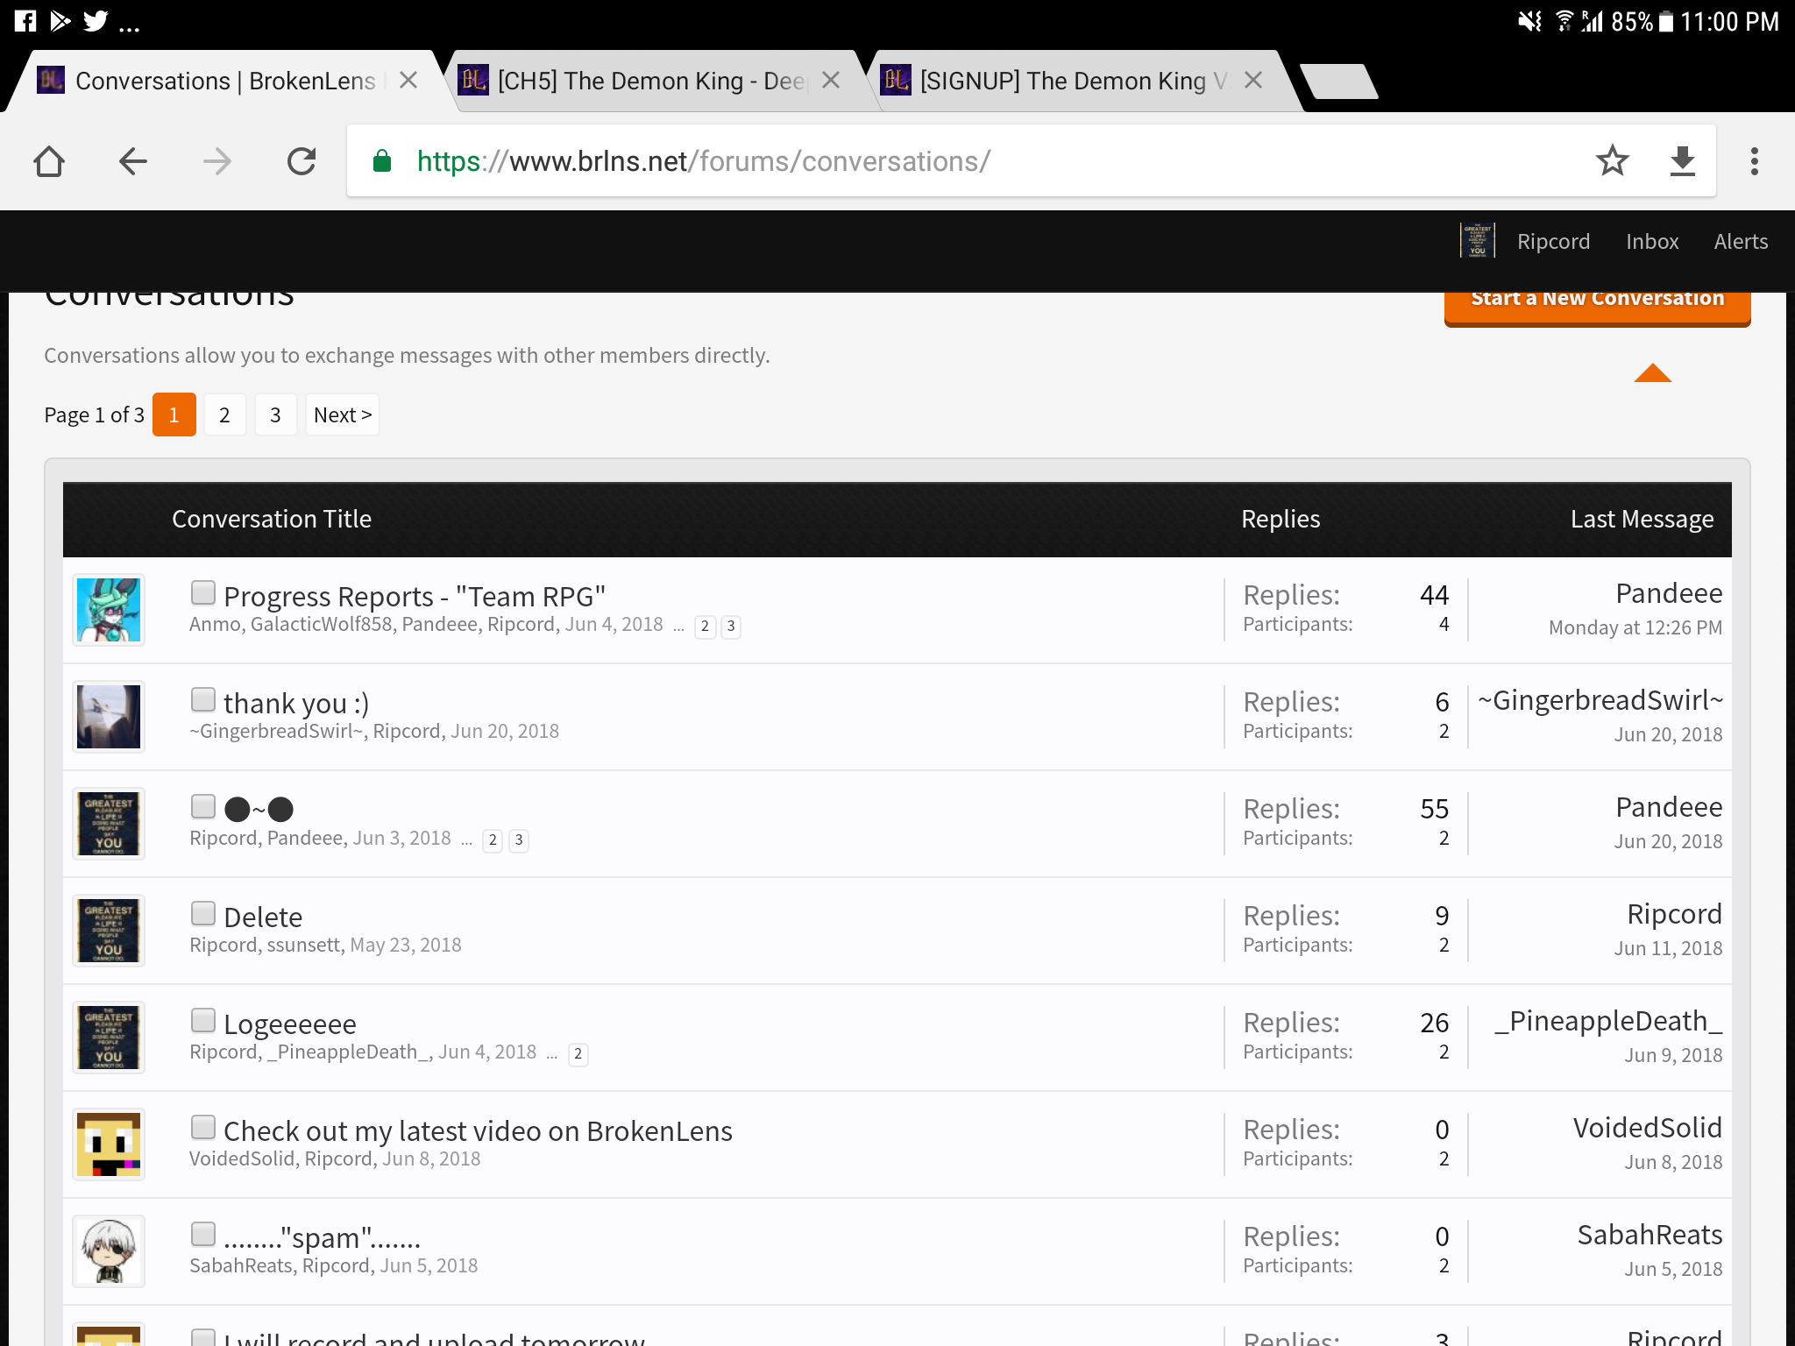The height and width of the screenshot is (1346, 1795).
Task: Open _PineappleDeath_ last message link
Action: (1608, 1021)
